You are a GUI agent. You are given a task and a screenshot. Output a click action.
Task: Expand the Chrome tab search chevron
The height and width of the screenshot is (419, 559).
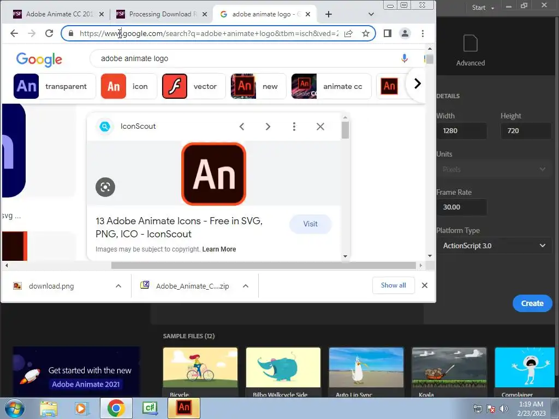tap(371, 14)
